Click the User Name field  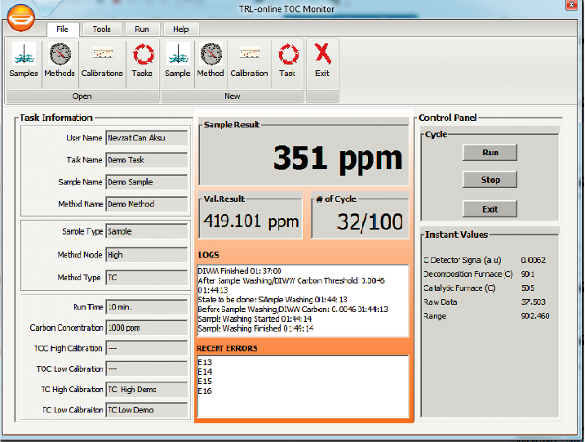(147, 138)
